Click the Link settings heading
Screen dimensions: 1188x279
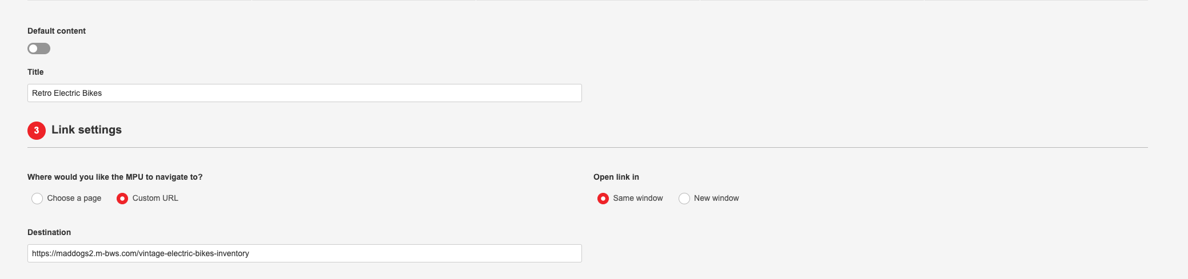(86, 130)
